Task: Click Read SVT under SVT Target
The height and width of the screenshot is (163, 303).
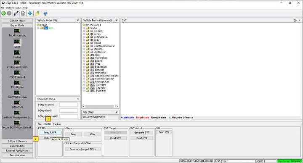Action: [116, 138]
